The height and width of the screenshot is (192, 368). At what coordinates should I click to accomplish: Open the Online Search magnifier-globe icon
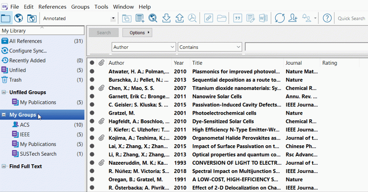(x=153, y=18)
